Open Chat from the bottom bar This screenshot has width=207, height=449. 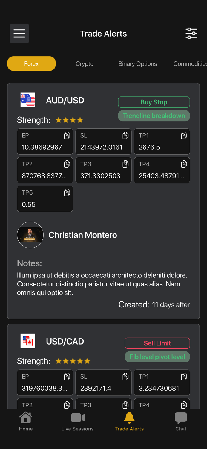(181, 421)
